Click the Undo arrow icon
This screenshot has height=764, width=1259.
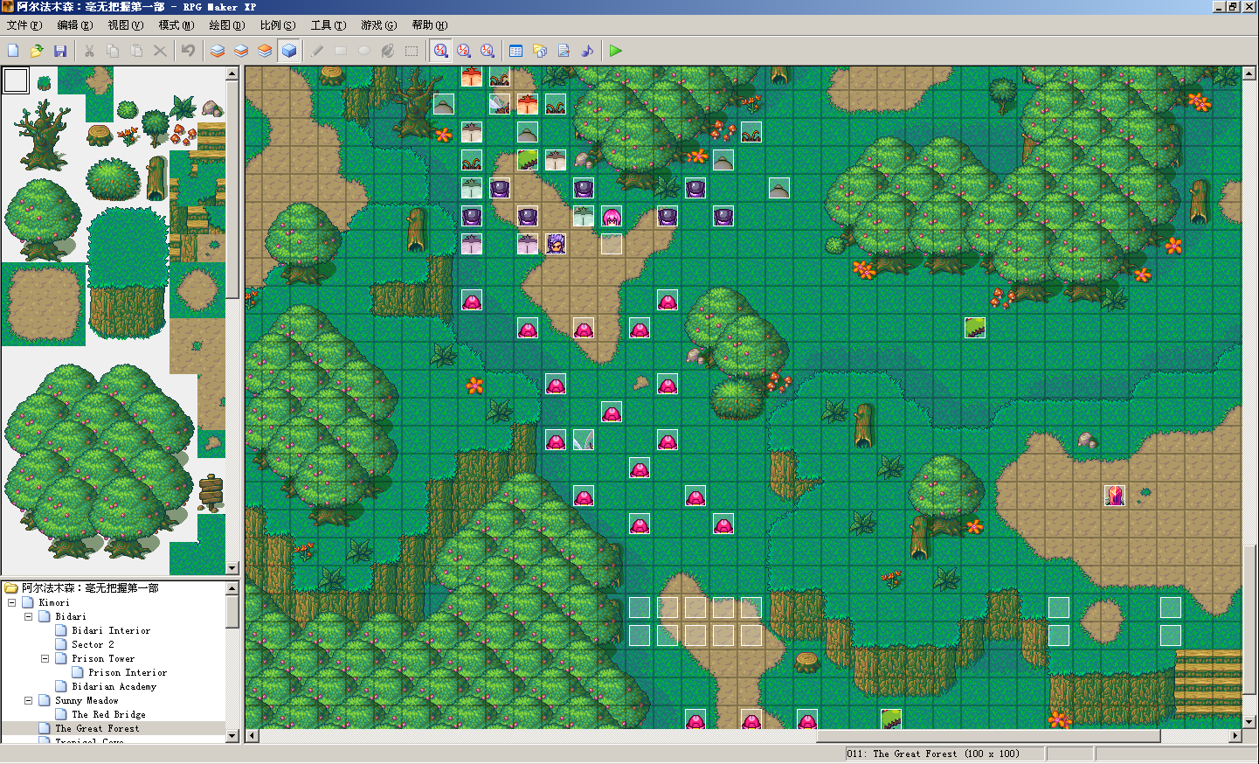tap(189, 51)
